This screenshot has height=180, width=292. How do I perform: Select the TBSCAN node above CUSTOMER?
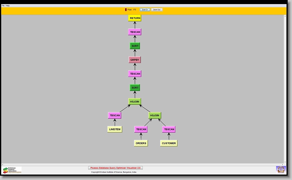pyautogui.click(x=169, y=129)
